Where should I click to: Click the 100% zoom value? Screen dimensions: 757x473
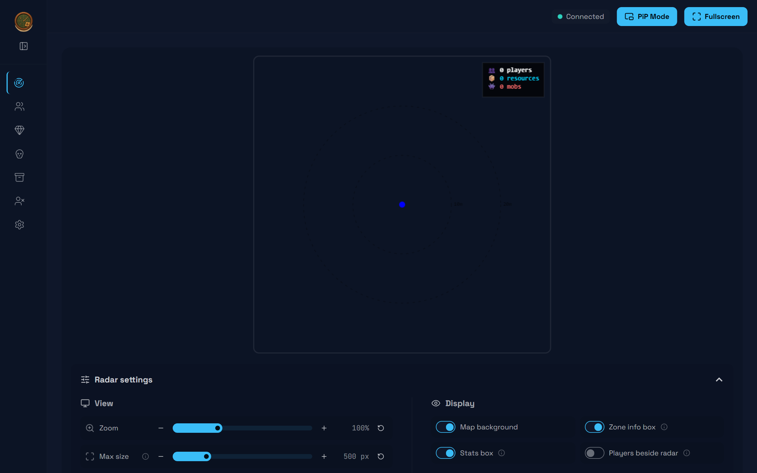[361, 428]
